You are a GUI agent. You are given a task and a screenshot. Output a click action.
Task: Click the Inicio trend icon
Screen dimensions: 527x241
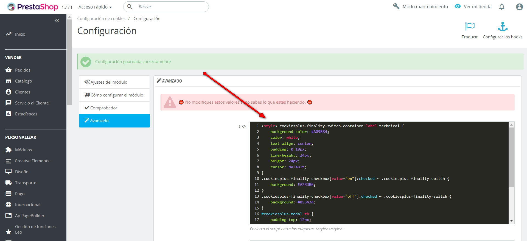(x=9, y=34)
